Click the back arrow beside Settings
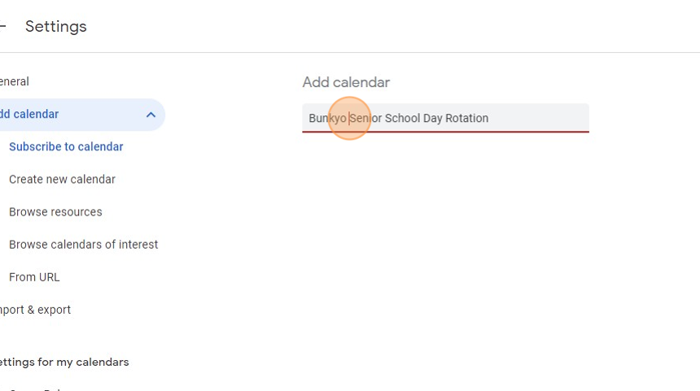Viewport: 700px width, 391px height. 3,27
